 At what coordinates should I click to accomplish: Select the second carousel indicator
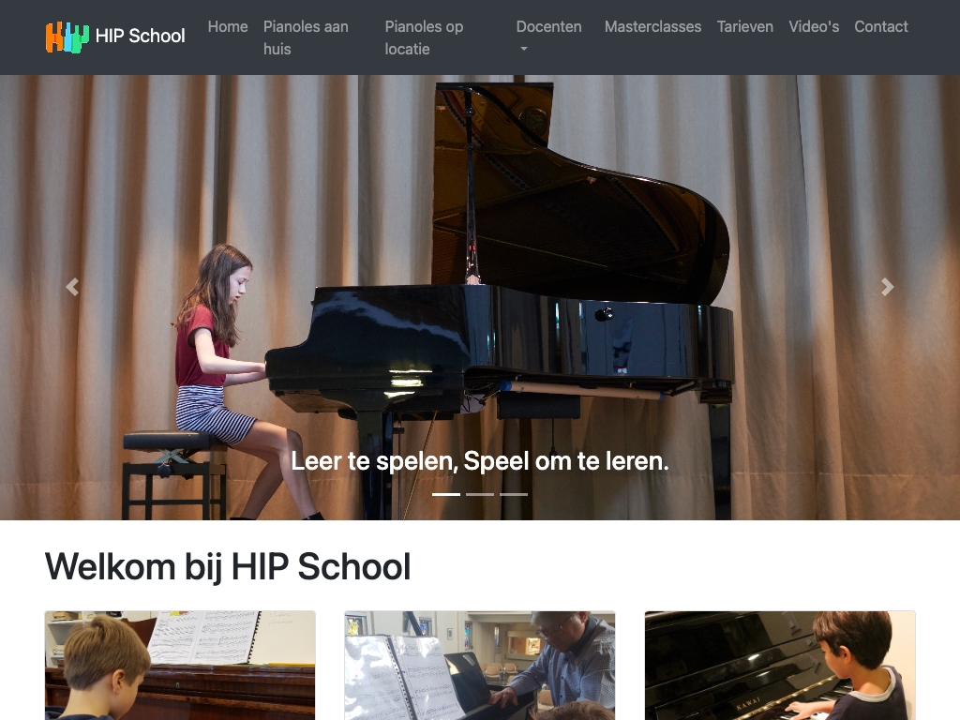[480, 494]
